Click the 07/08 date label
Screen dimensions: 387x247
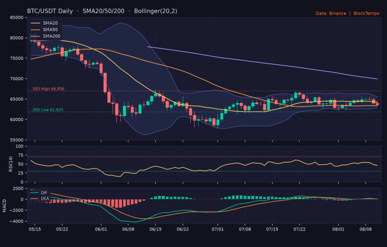(x=245, y=229)
